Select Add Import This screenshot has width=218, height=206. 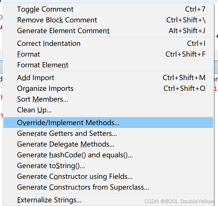(36, 78)
